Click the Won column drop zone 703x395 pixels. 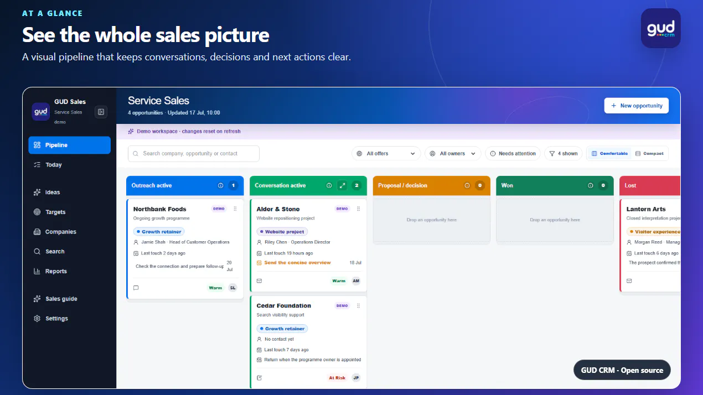pos(555,220)
